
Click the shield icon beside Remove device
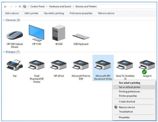pyautogui.click(x=116, y=107)
